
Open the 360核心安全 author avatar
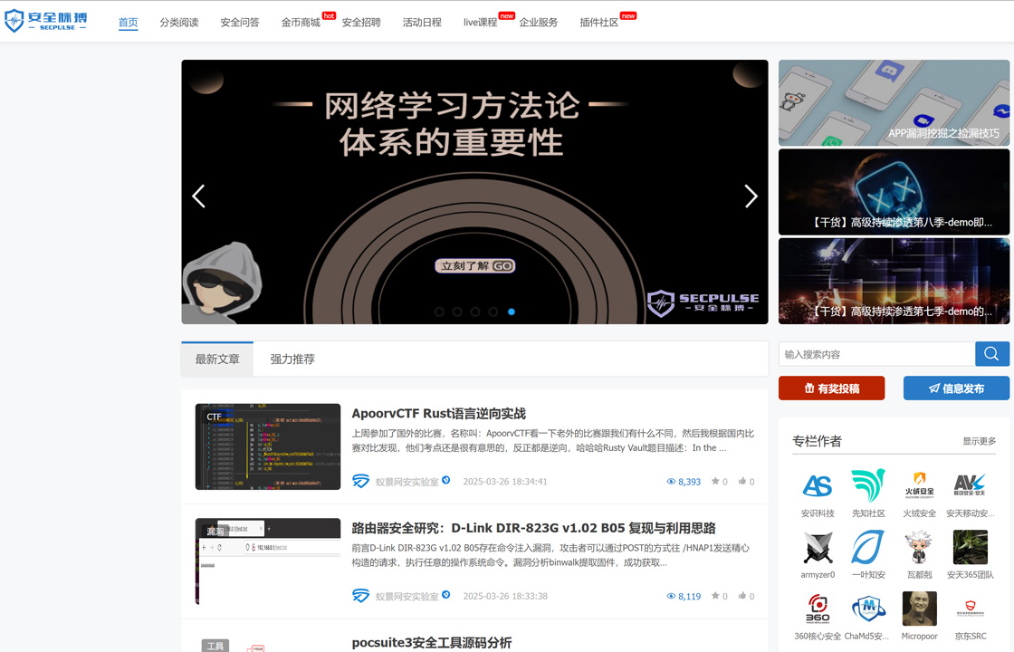point(818,609)
